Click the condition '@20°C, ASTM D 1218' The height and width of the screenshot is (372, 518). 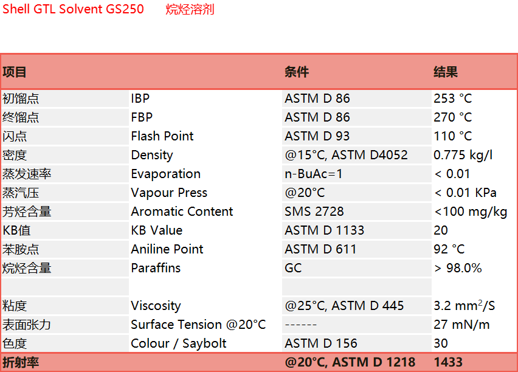click(350, 362)
